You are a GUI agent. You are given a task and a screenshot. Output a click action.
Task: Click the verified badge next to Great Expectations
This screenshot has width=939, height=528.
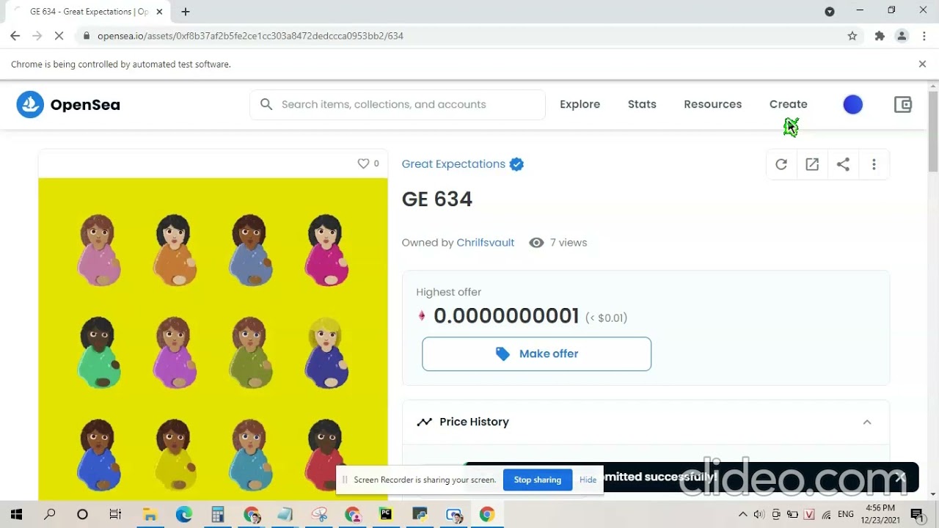pyautogui.click(x=516, y=164)
